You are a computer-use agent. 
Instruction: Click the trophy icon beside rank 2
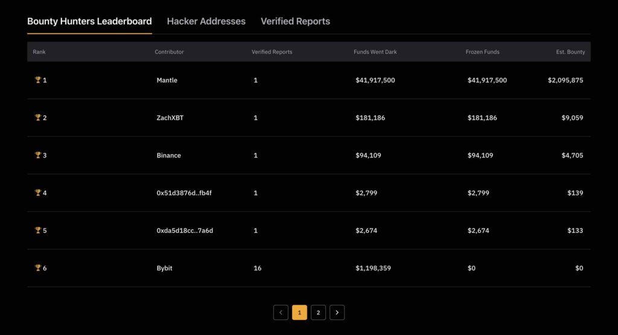[38, 117]
